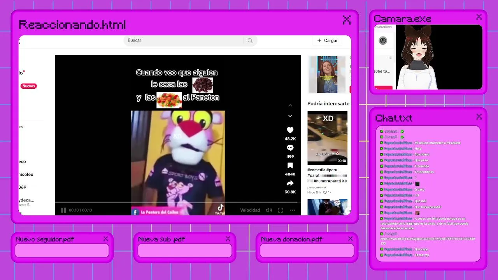The width and height of the screenshot is (498, 280).
Task: Click the like heart under pierscarrion7 video
Action: point(325,192)
